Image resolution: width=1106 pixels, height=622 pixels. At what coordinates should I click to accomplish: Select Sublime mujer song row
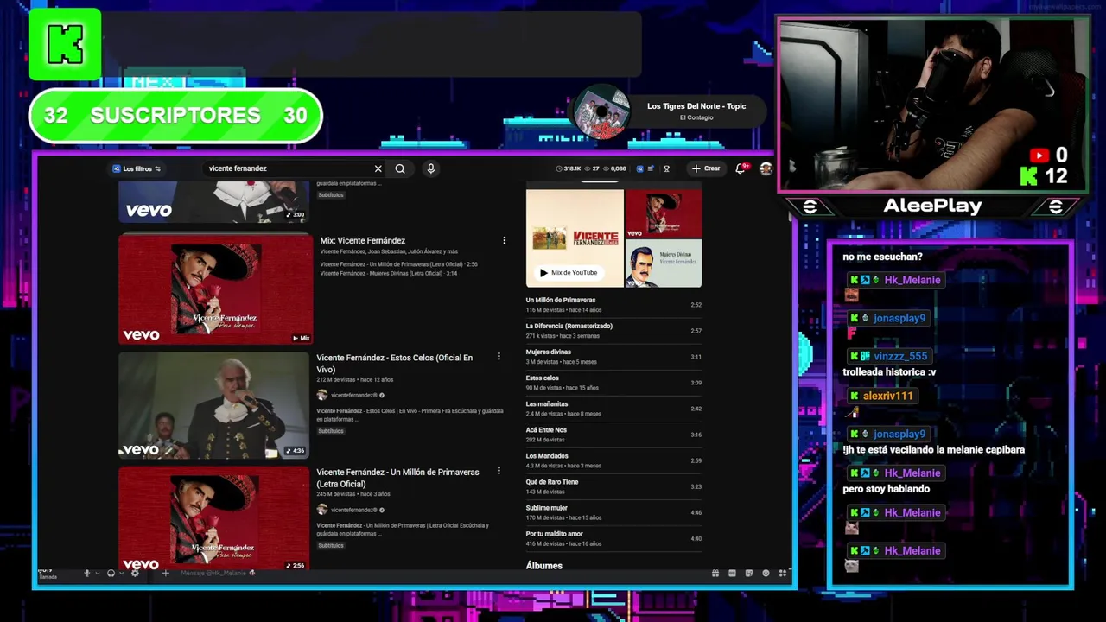613,512
